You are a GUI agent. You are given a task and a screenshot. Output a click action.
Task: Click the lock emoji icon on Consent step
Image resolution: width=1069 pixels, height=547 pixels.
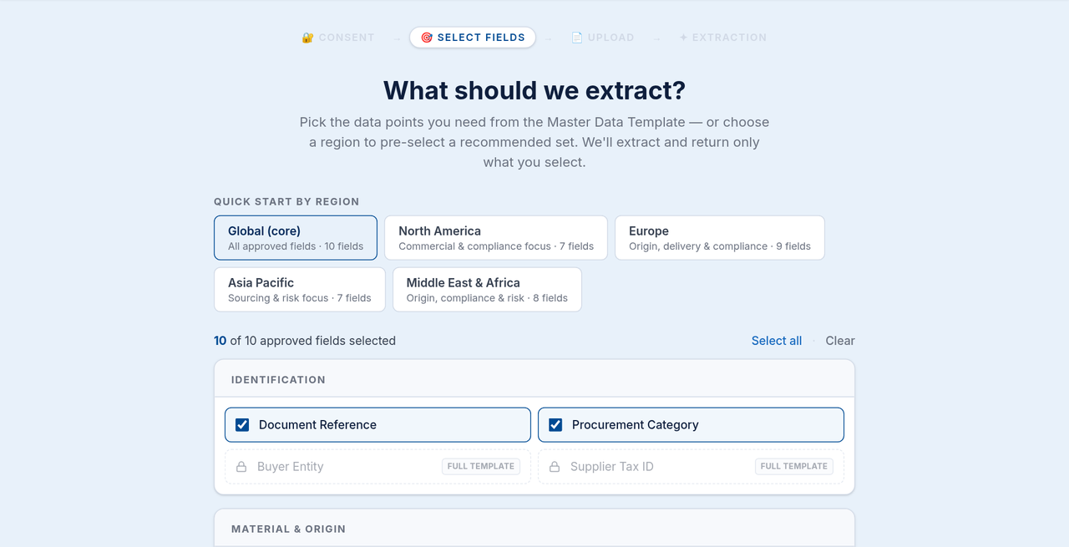point(307,38)
